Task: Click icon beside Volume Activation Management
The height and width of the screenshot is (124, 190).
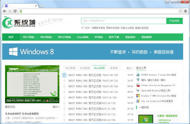Action: point(138,85)
